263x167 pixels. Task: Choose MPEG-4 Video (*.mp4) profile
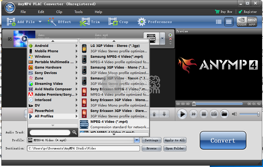114,124
